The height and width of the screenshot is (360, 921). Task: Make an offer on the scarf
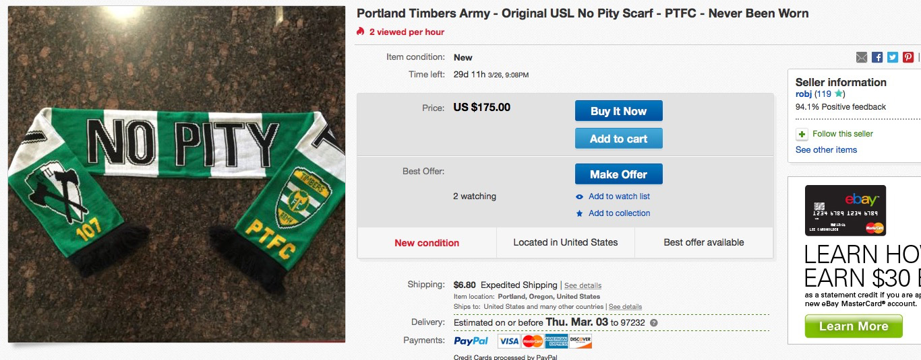coord(618,174)
